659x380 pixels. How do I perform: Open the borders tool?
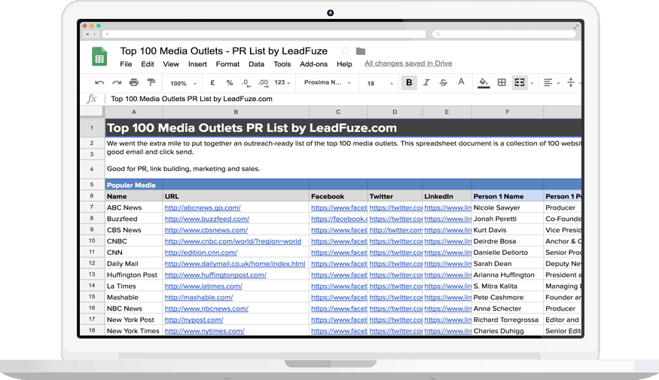click(502, 82)
